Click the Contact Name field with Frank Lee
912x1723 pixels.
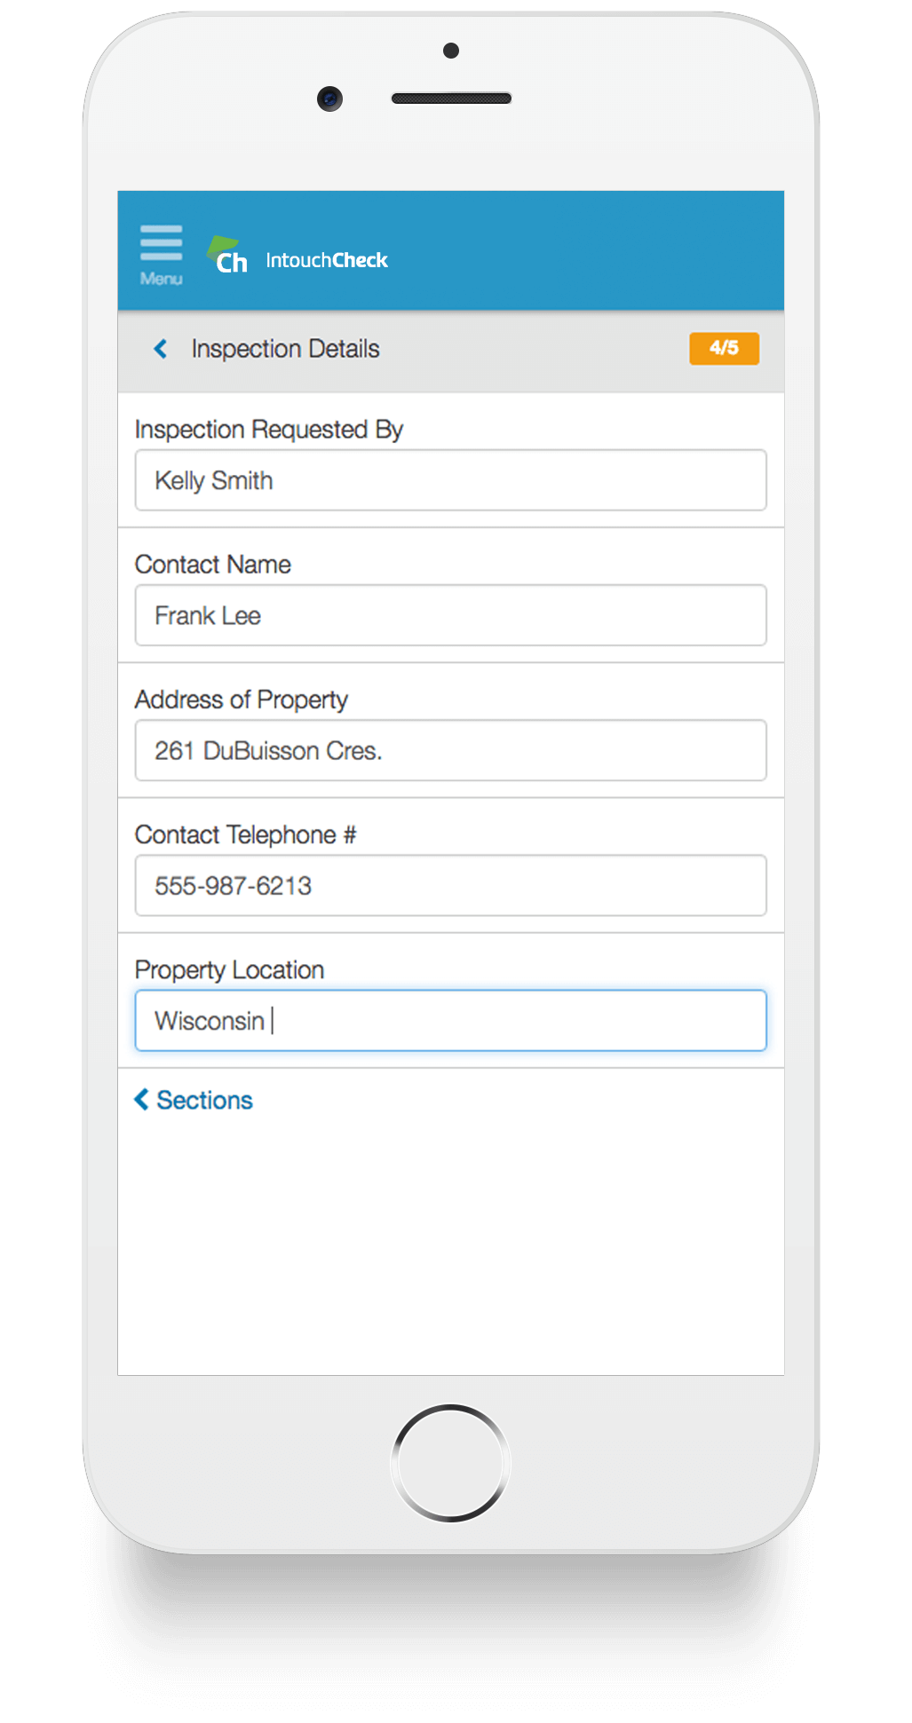point(450,615)
